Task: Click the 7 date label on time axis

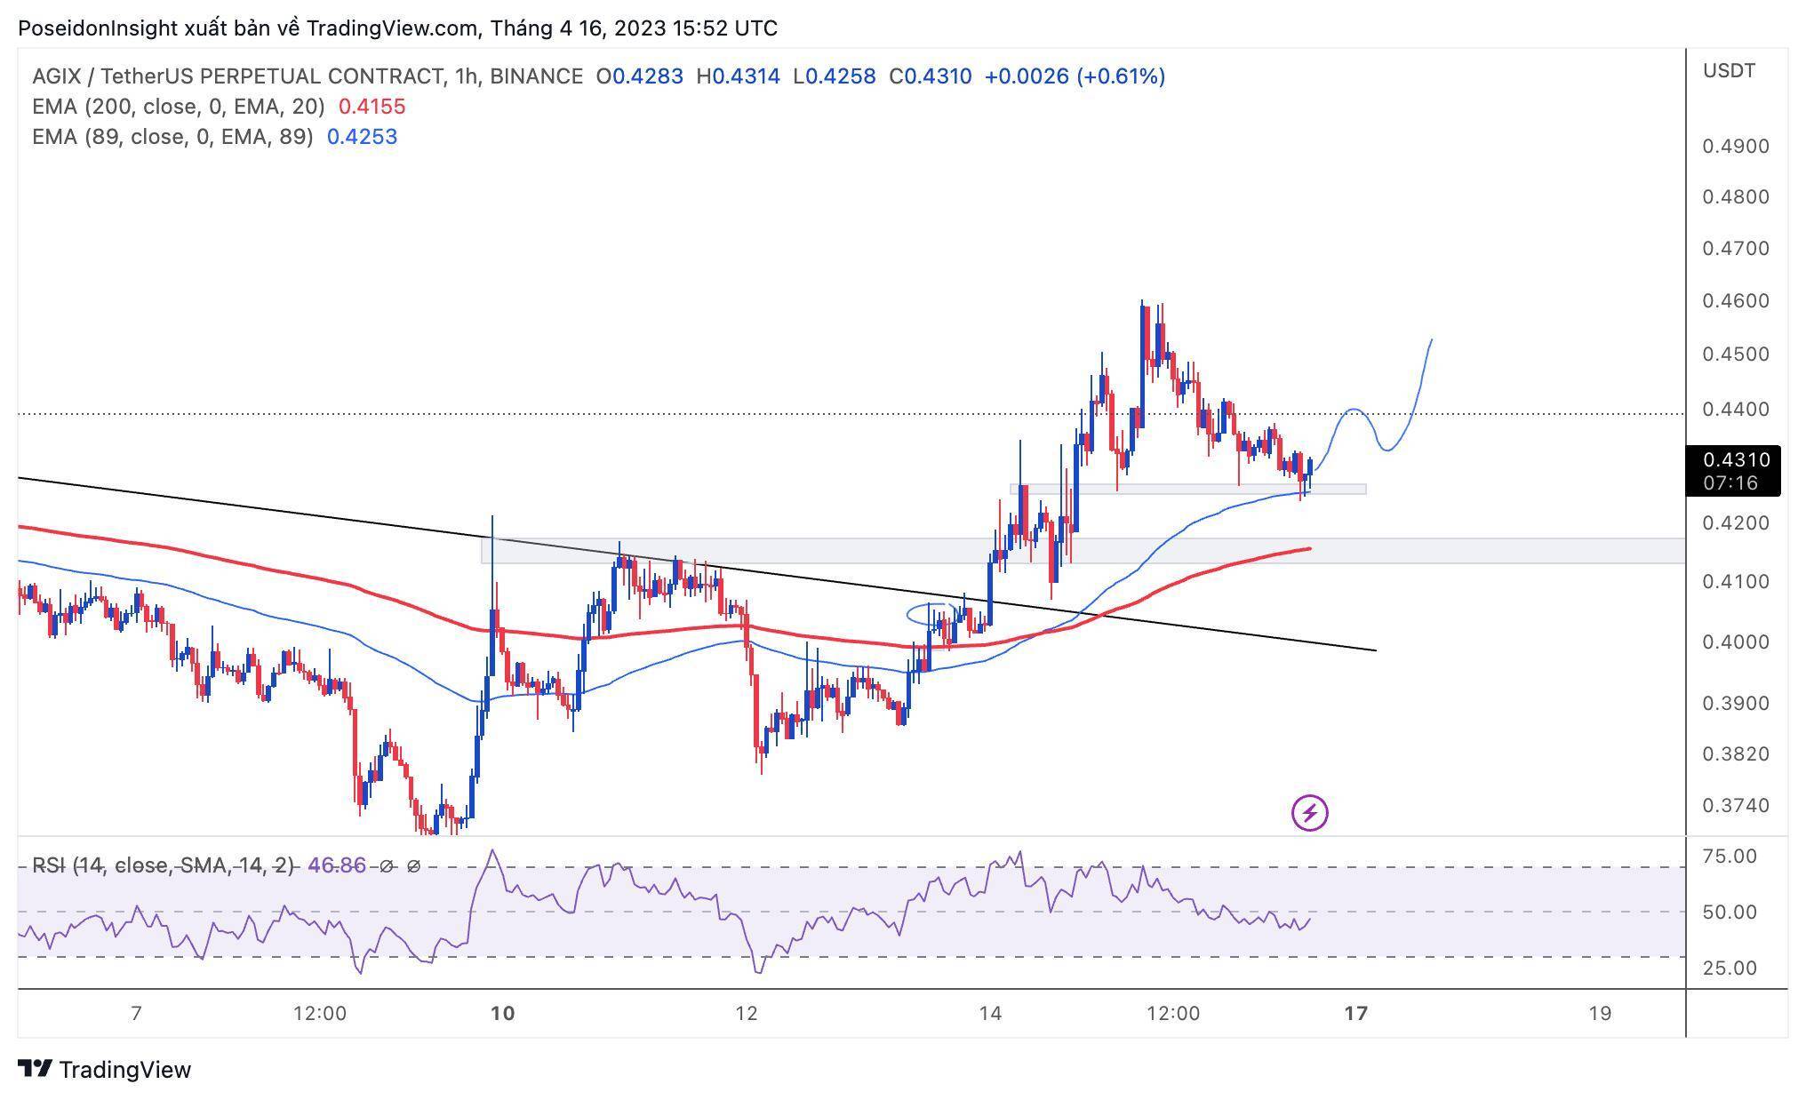Action: [x=136, y=1013]
